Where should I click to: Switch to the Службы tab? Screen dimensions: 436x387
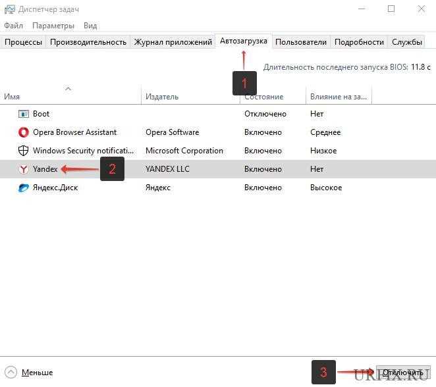point(407,42)
